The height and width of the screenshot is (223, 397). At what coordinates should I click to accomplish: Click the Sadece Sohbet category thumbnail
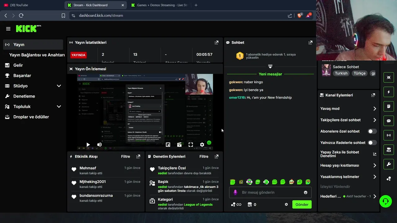[326, 70]
